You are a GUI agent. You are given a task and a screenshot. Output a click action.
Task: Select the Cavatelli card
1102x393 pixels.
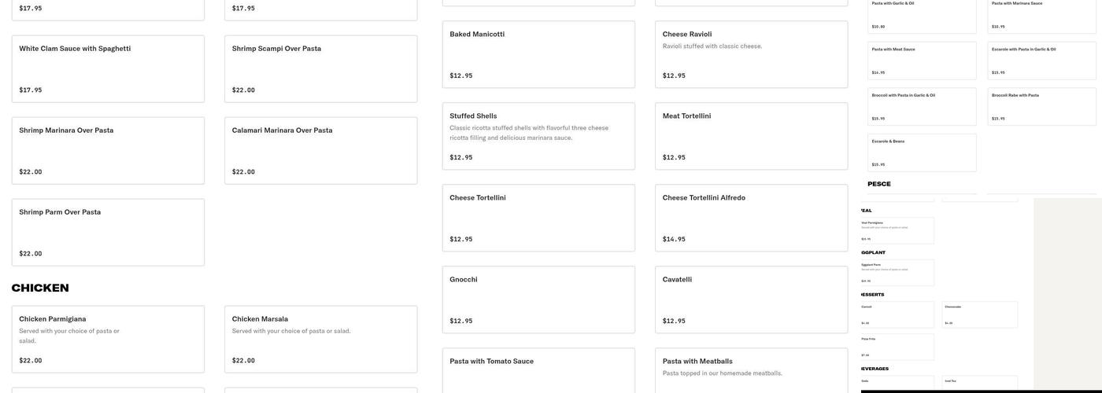pyautogui.click(x=751, y=299)
